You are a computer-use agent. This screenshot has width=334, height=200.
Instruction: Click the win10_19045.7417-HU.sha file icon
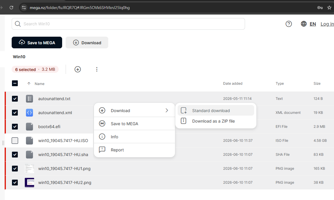pos(29,155)
